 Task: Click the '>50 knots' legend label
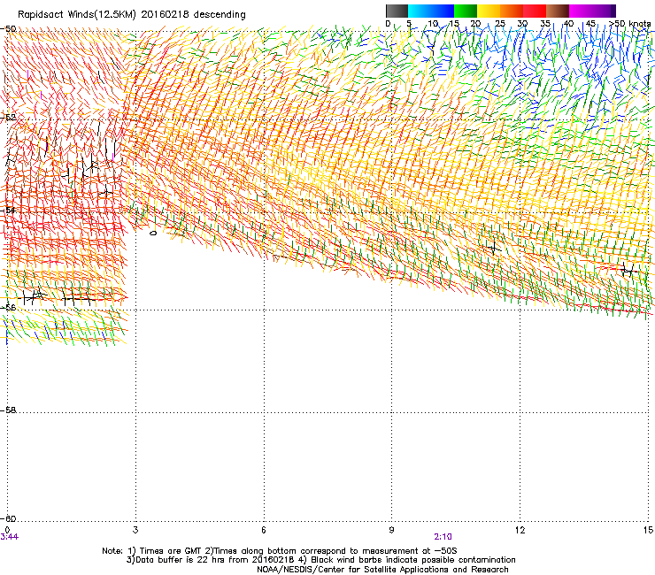point(629,23)
